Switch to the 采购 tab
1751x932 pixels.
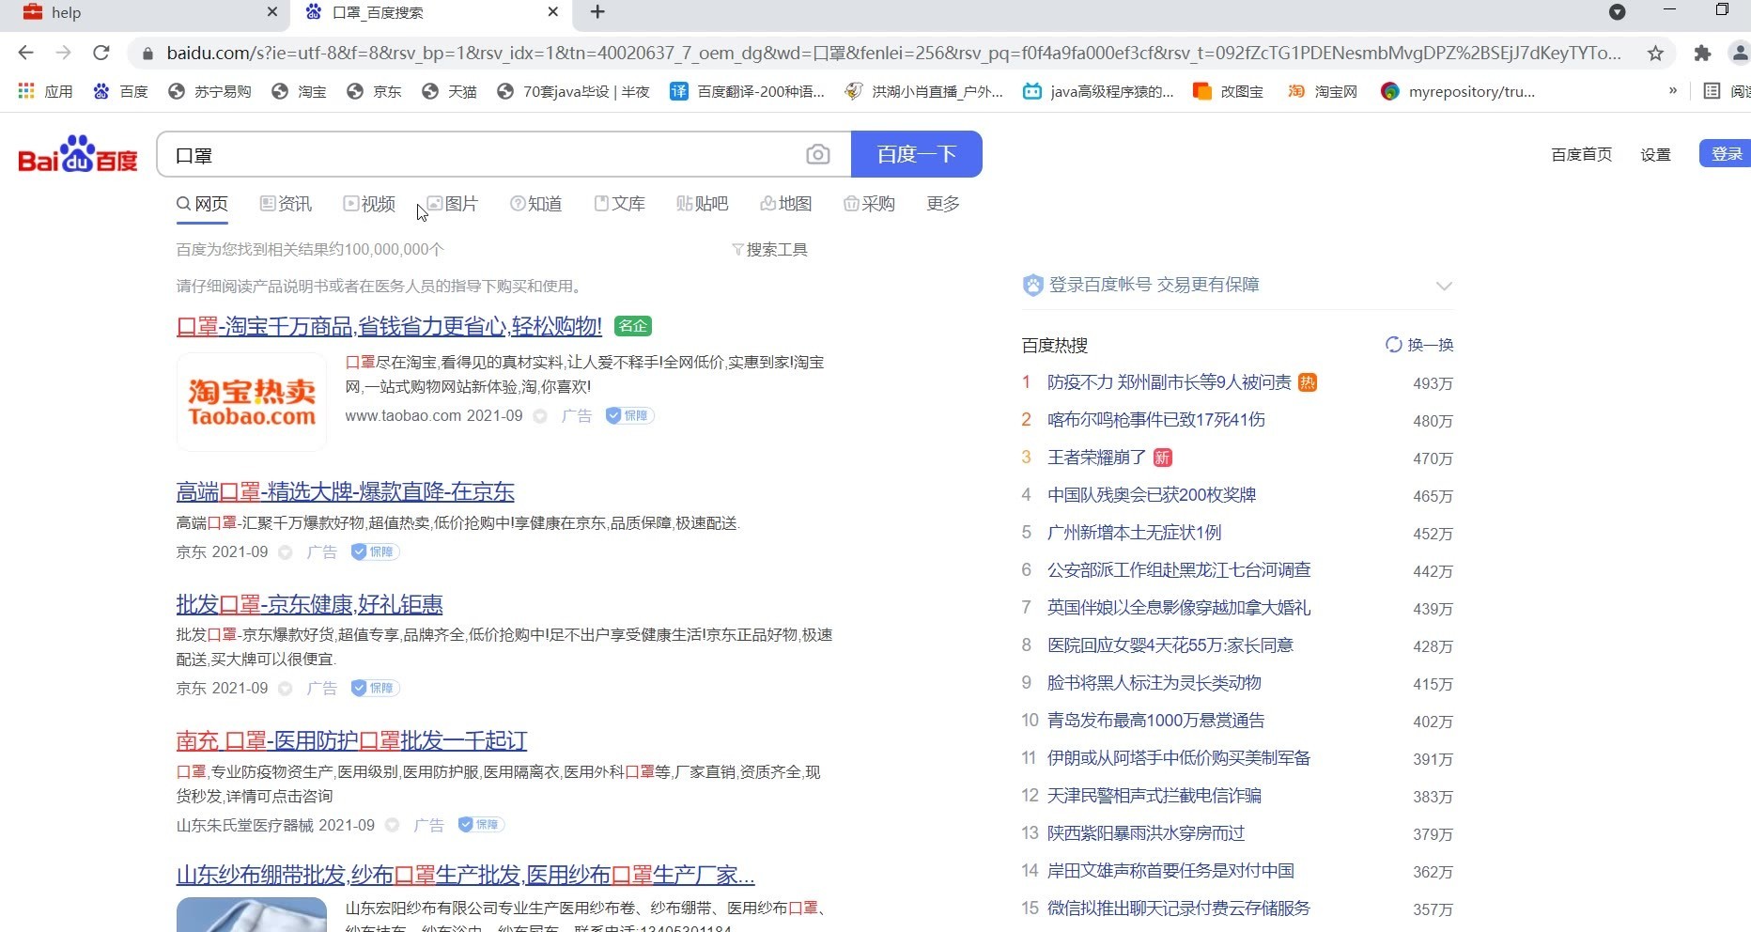tap(869, 204)
